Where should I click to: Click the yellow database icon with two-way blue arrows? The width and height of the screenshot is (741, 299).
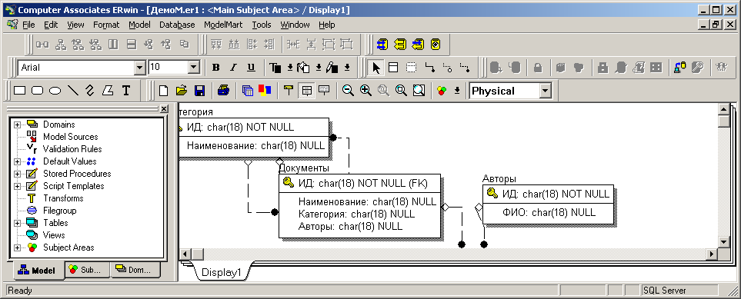[382, 45]
